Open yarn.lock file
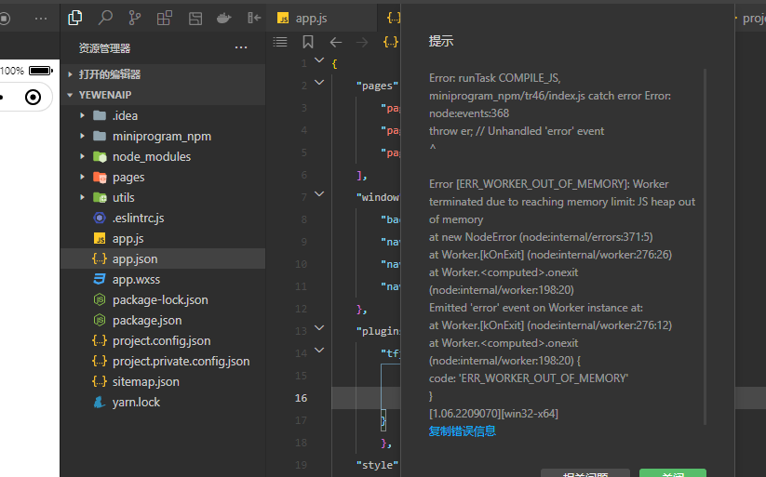 coord(163,403)
